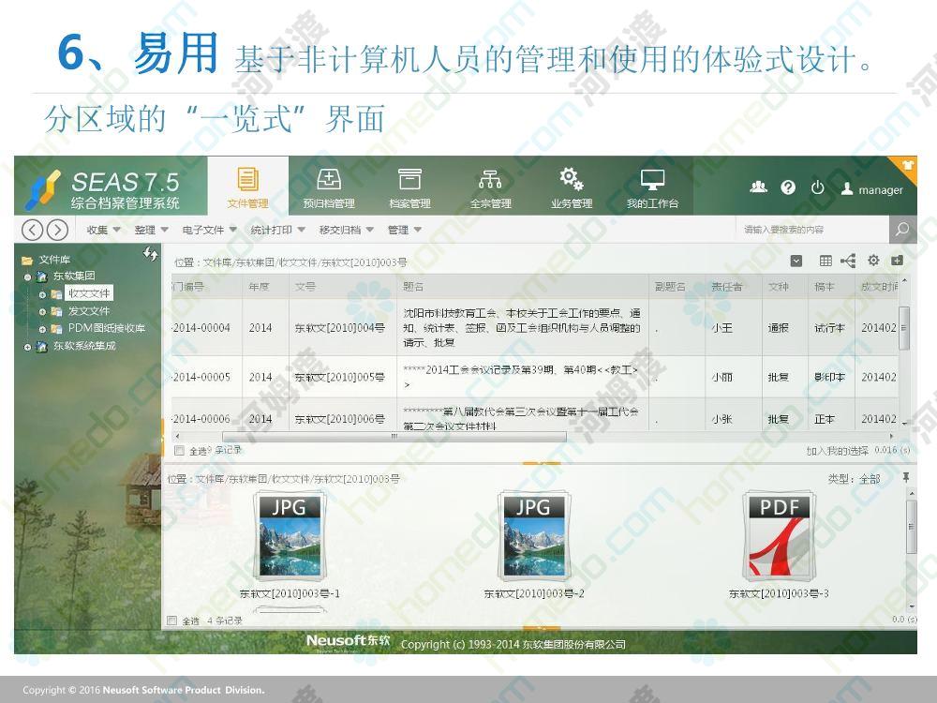Pin the attachments panel with pin icon
The width and height of the screenshot is (937, 703).
(x=906, y=477)
